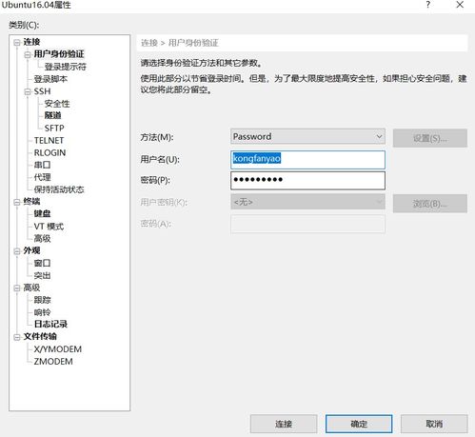Click the 连接 button
The height and width of the screenshot is (437, 475).
point(284,424)
